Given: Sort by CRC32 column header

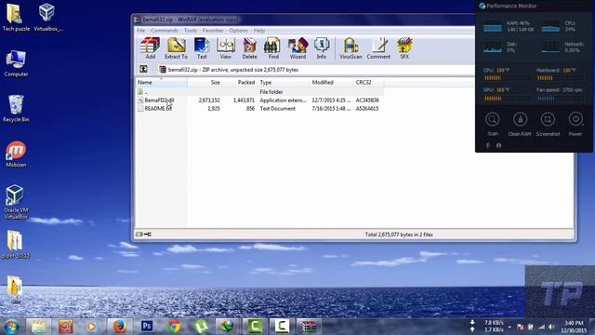Looking at the screenshot, I should click(x=368, y=82).
